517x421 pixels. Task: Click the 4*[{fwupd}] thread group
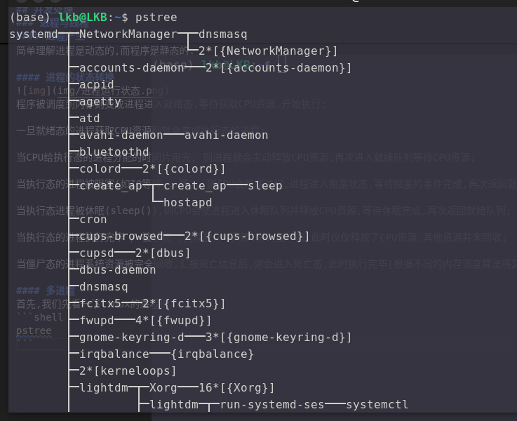coord(173,321)
